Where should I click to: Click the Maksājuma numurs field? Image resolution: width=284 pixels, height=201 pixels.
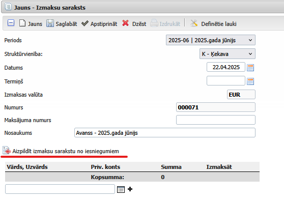pos(216,120)
